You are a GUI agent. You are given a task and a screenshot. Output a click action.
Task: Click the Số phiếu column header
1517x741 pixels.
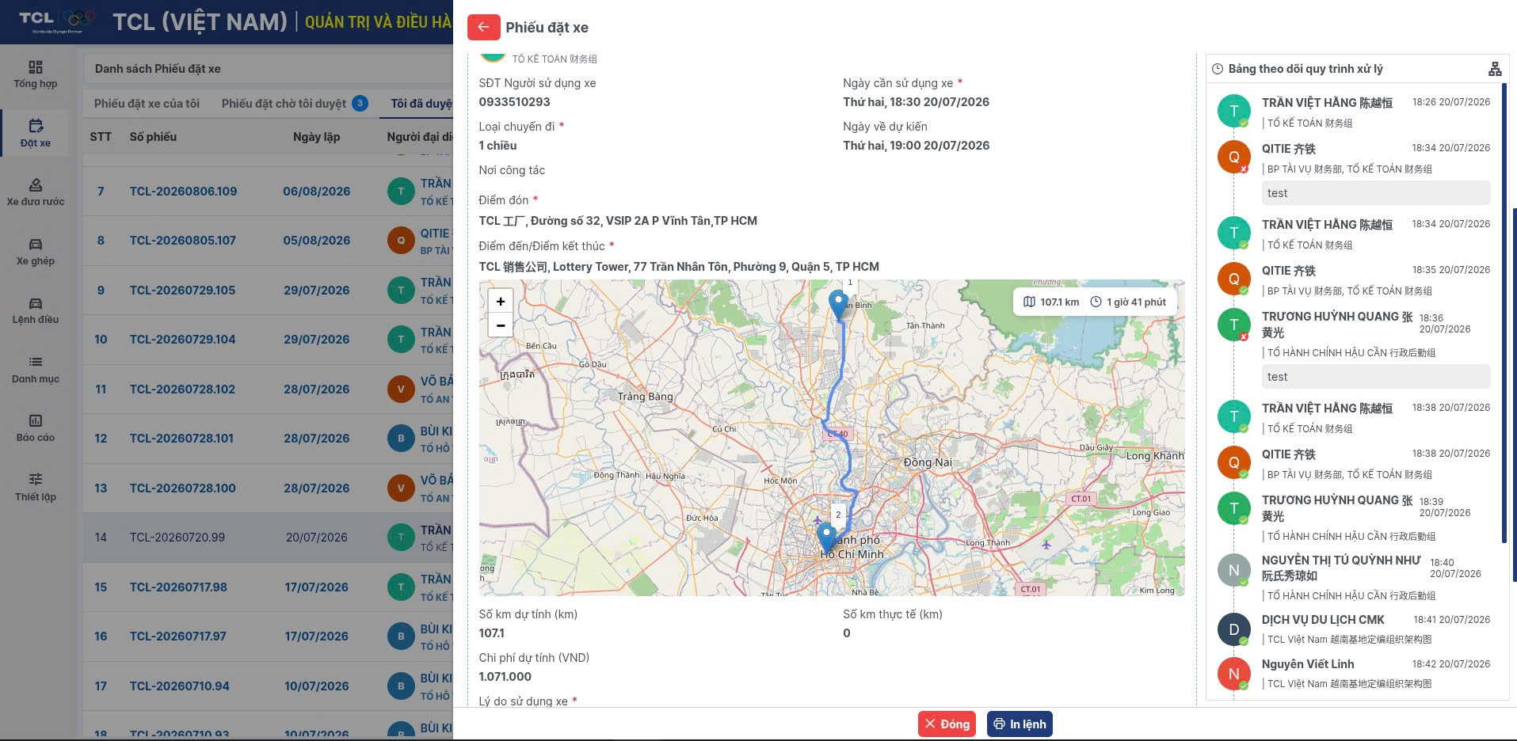(x=153, y=137)
